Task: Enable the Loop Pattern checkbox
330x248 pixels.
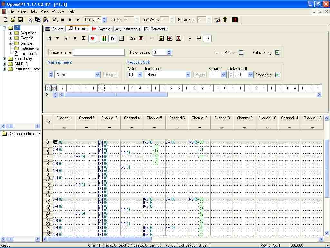Action: click(x=241, y=53)
